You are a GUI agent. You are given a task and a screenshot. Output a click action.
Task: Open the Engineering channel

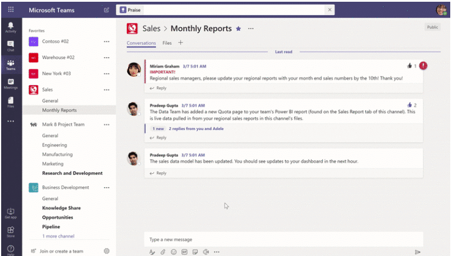54,145
